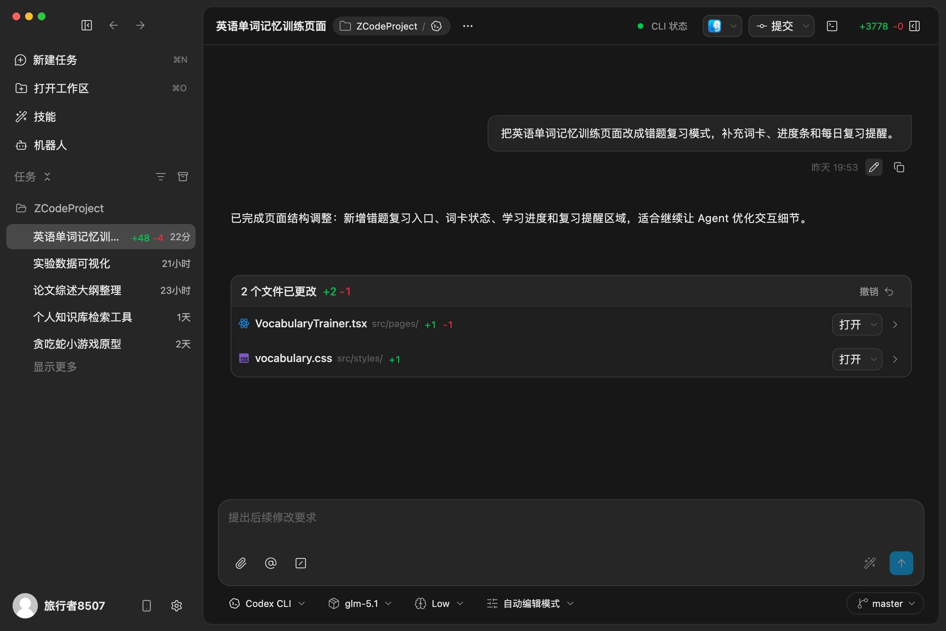Image resolution: width=946 pixels, height=631 pixels.
Task: Click 显示更多 to show more tasks
Action: click(55, 367)
